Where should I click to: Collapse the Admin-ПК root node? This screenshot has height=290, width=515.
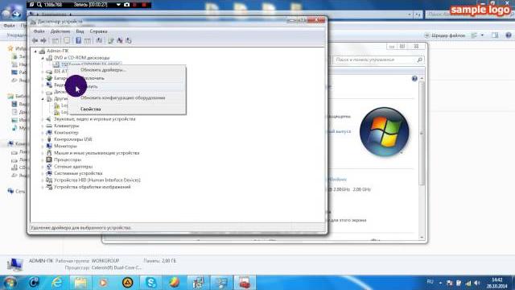point(35,51)
